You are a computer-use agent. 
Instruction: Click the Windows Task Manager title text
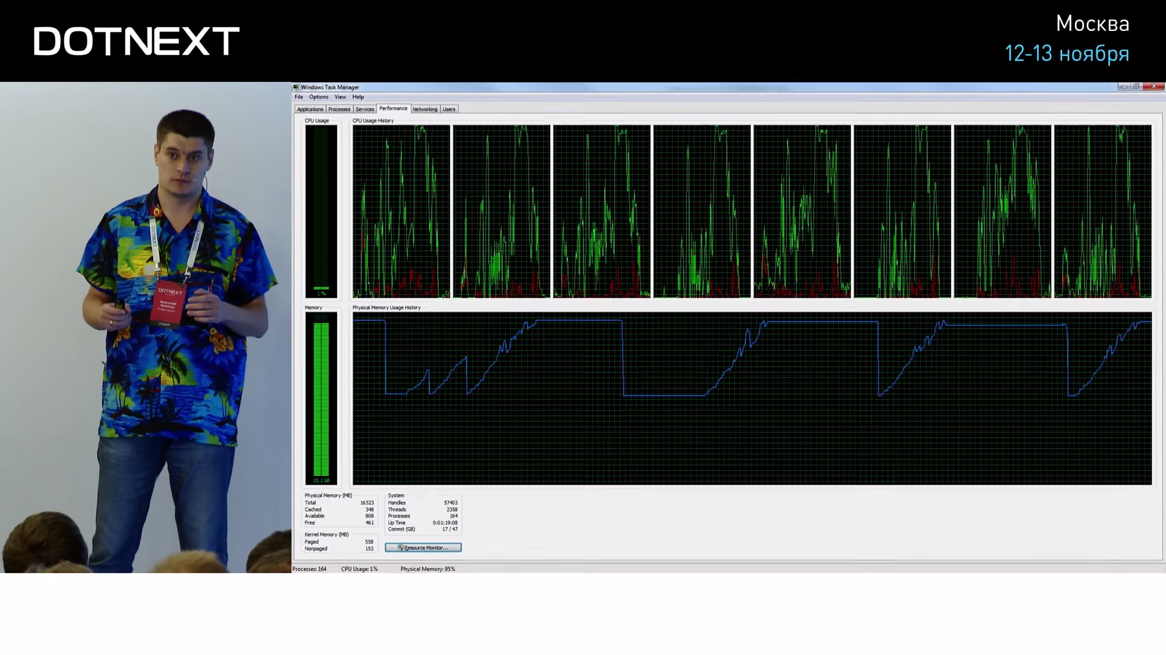click(330, 87)
